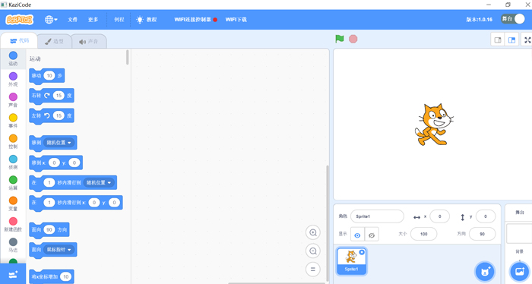Open the 文件 menu

tap(73, 20)
